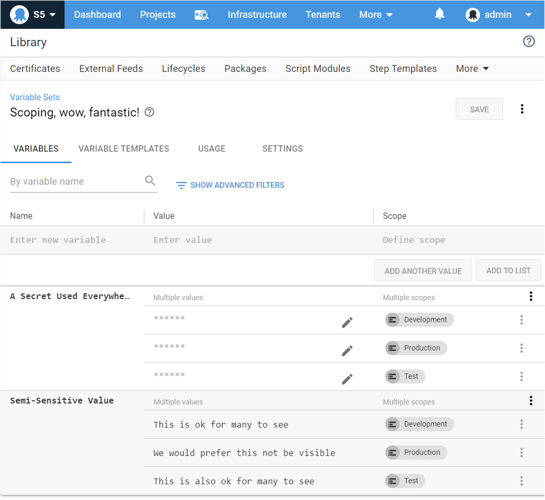The width and height of the screenshot is (545, 500).
Task: Open row menu for Test secret value
Action: point(521,376)
